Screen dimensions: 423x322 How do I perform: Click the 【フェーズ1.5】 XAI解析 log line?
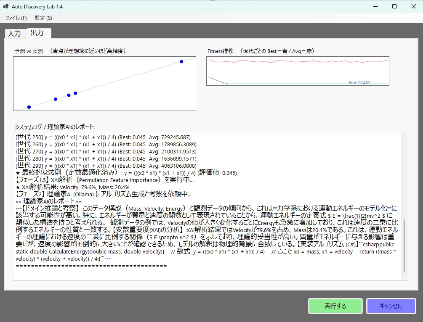pyautogui.click(x=105, y=180)
